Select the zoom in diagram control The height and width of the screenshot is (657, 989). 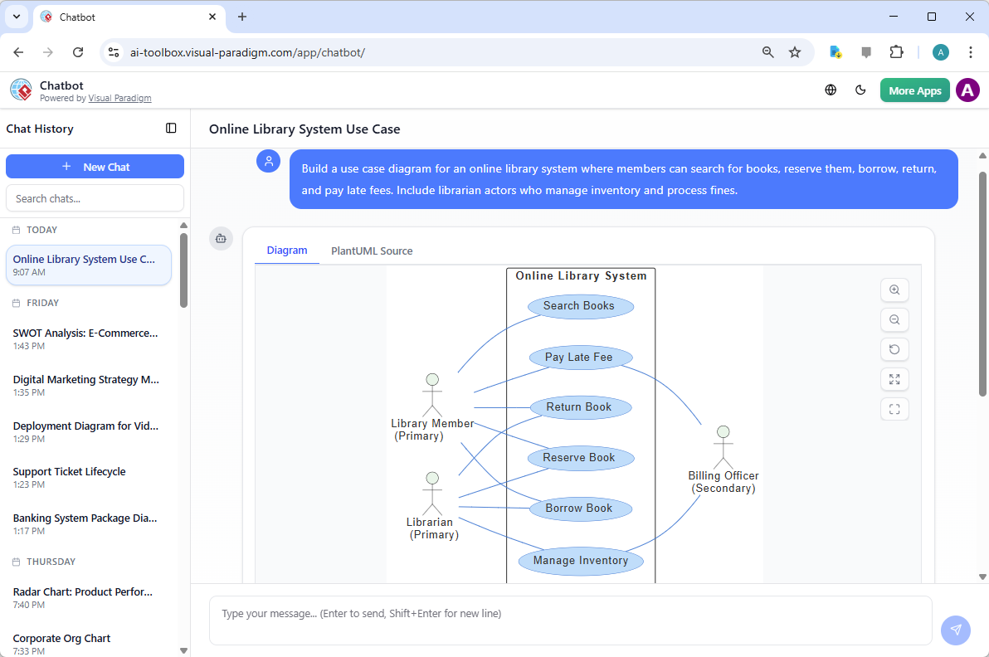(894, 290)
